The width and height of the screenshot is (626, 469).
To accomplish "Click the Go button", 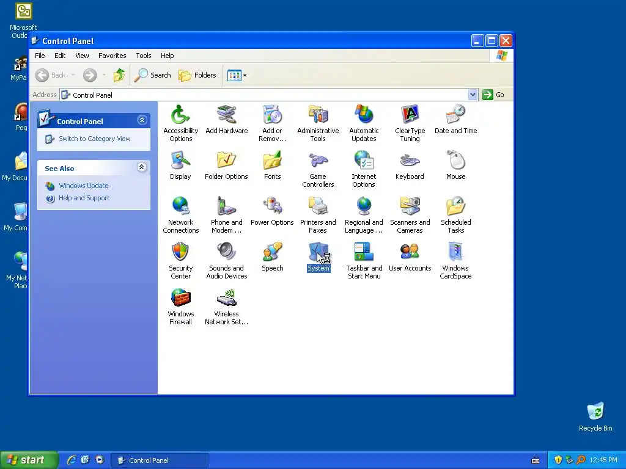I will 493,95.
